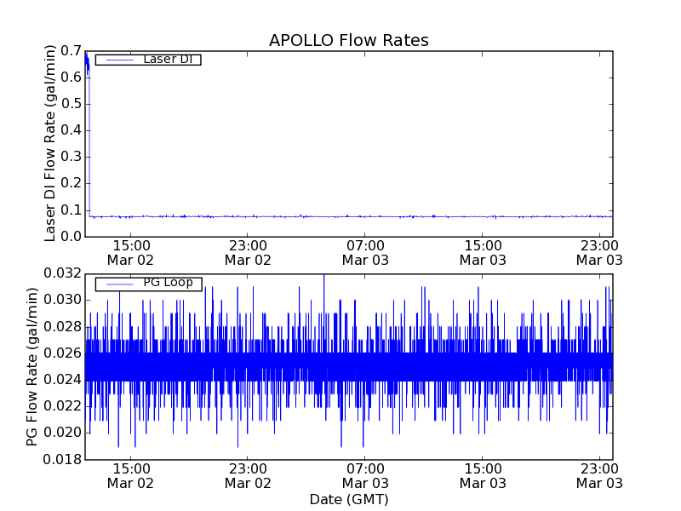Click the blue line sample in Laser DI legend
The image size is (681, 511).
coord(117,60)
